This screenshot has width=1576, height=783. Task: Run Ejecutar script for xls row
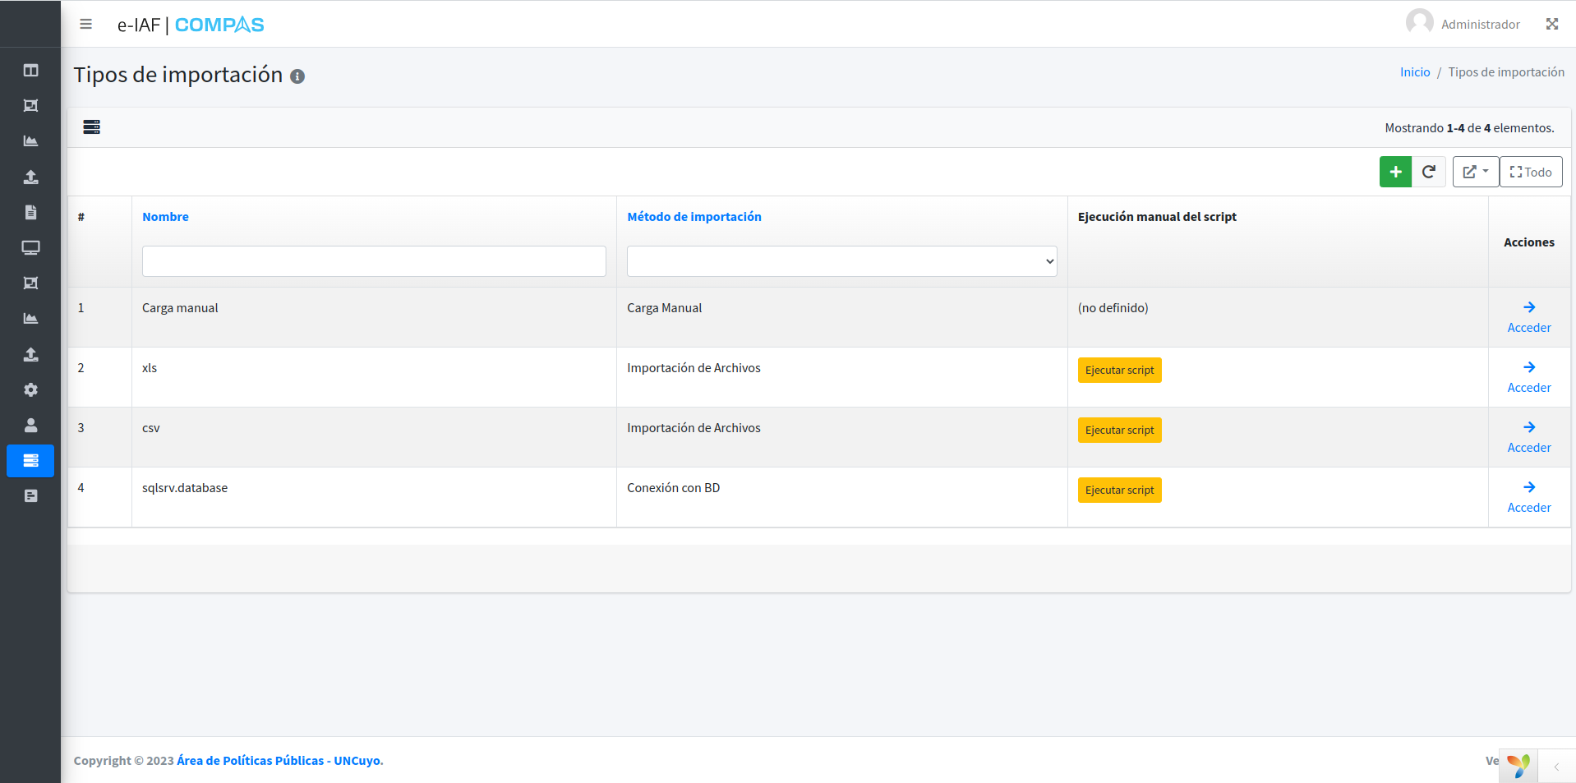point(1119,371)
